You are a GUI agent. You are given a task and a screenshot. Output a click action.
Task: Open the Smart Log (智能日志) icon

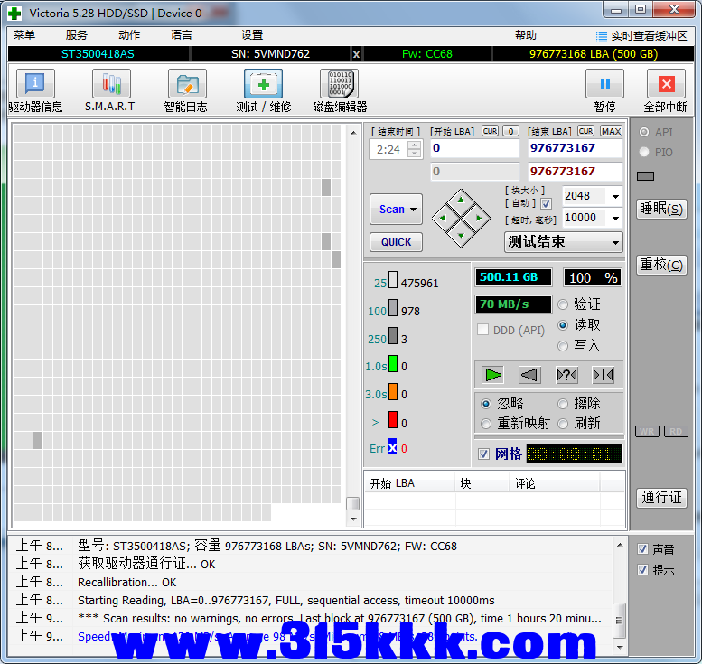[187, 84]
